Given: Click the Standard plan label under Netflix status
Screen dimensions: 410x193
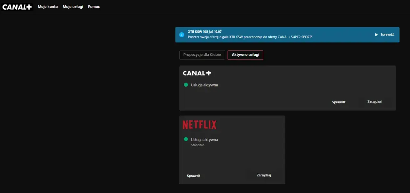Looking at the screenshot, I should [198, 145].
